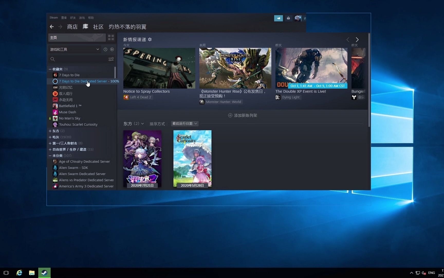Open the inbox envelope icon
This screenshot has width=444, height=278.
click(289, 18)
